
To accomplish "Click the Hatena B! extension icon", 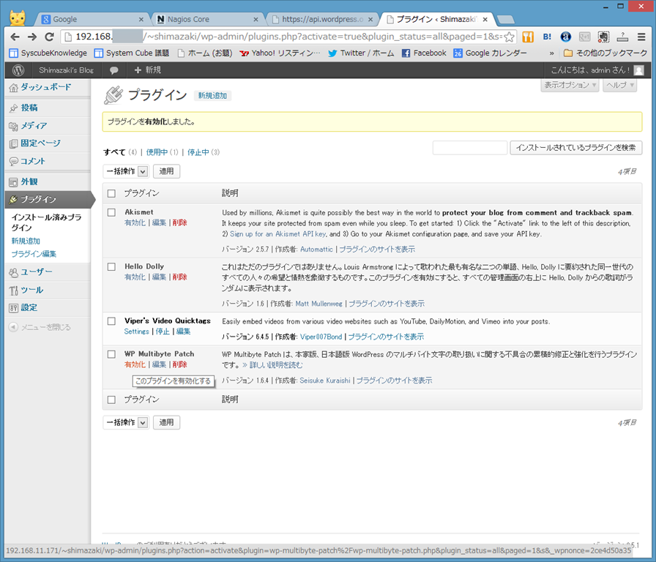I will click(547, 37).
